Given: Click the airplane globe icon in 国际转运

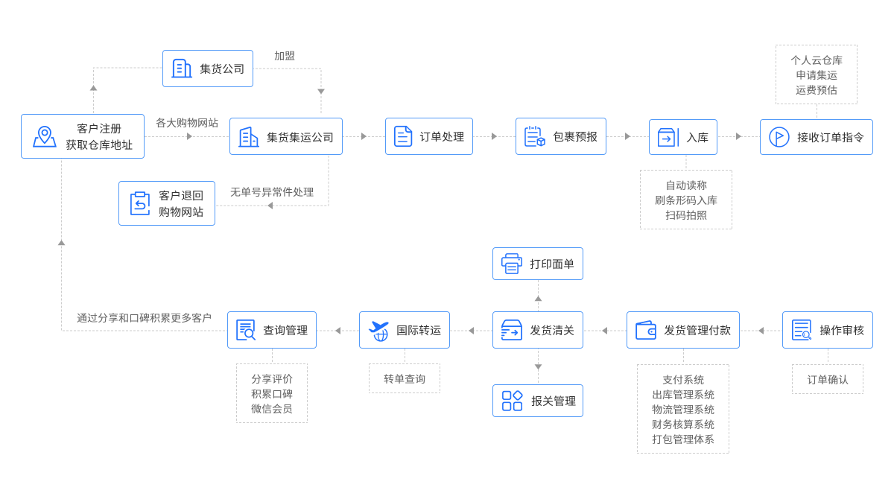Looking at the screenshot, I should point(379,330).
